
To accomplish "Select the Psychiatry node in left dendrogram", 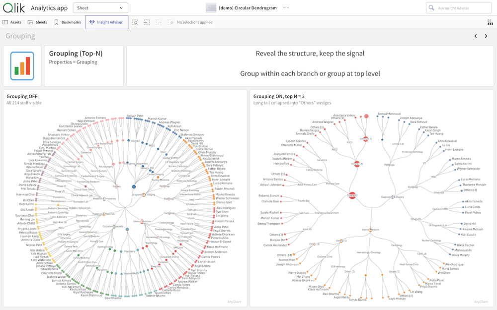I will [x=129, y=251].
